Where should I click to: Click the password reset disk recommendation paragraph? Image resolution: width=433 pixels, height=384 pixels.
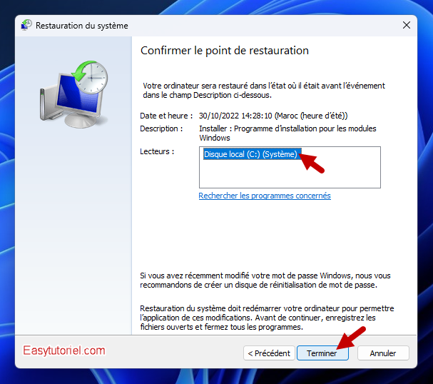click(265, 280)
